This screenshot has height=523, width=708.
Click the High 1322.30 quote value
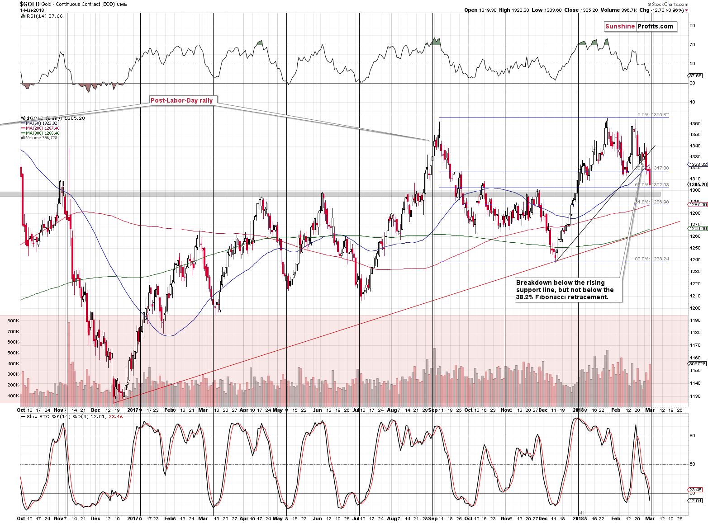tap(514, 10)
